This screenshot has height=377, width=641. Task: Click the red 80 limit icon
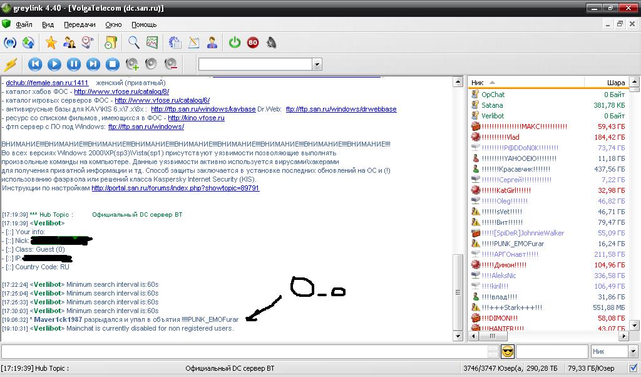pos(253,43)
